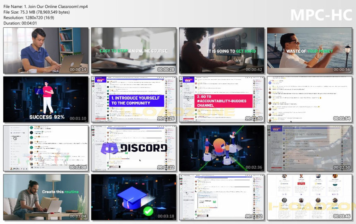Open the lightbulb animation frame at 00:02:36

(x=221, y=148)
